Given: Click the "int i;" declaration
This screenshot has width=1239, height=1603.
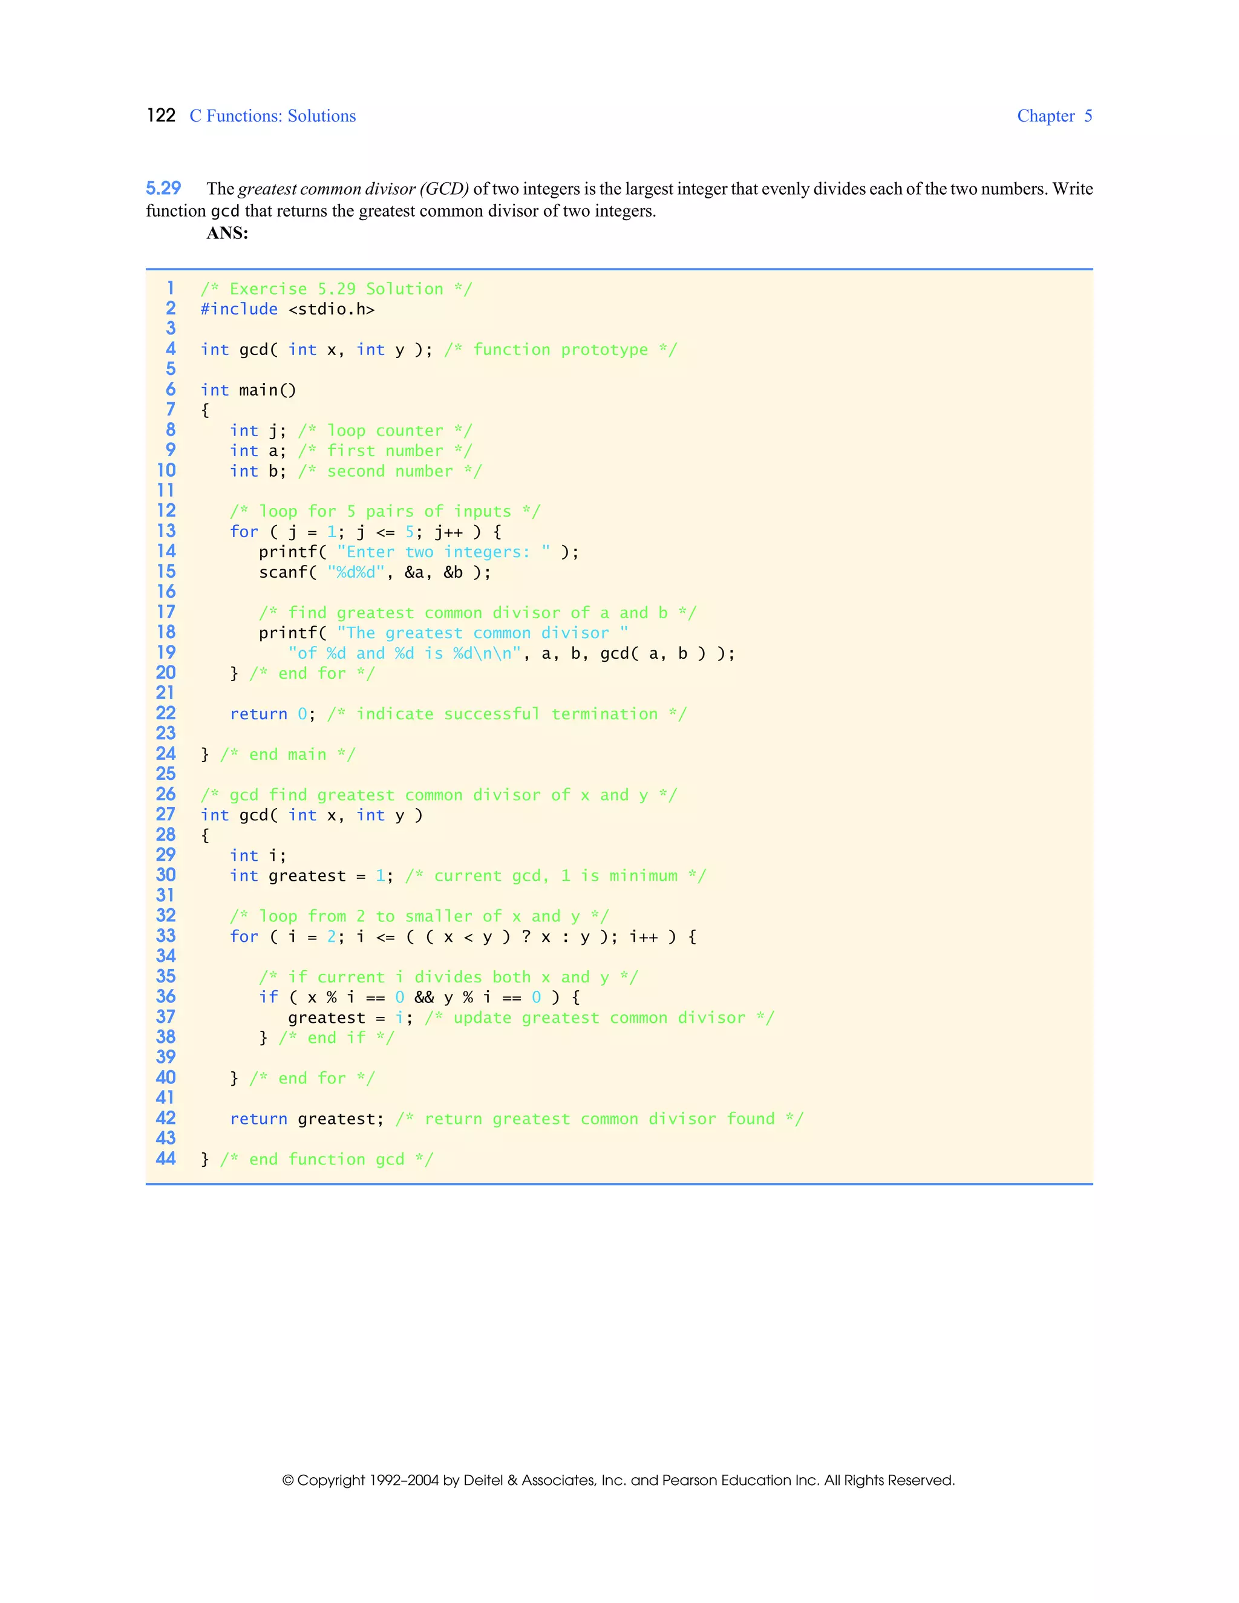Looking at the screenshot, I should [258, 856].
